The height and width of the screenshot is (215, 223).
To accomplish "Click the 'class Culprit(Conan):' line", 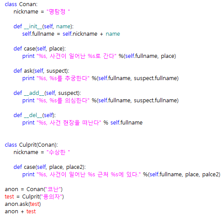I will click(31, 145).
